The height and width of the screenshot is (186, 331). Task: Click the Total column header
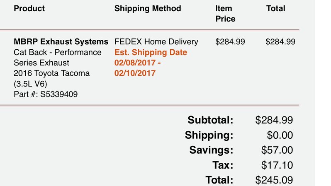coord(276,8)
